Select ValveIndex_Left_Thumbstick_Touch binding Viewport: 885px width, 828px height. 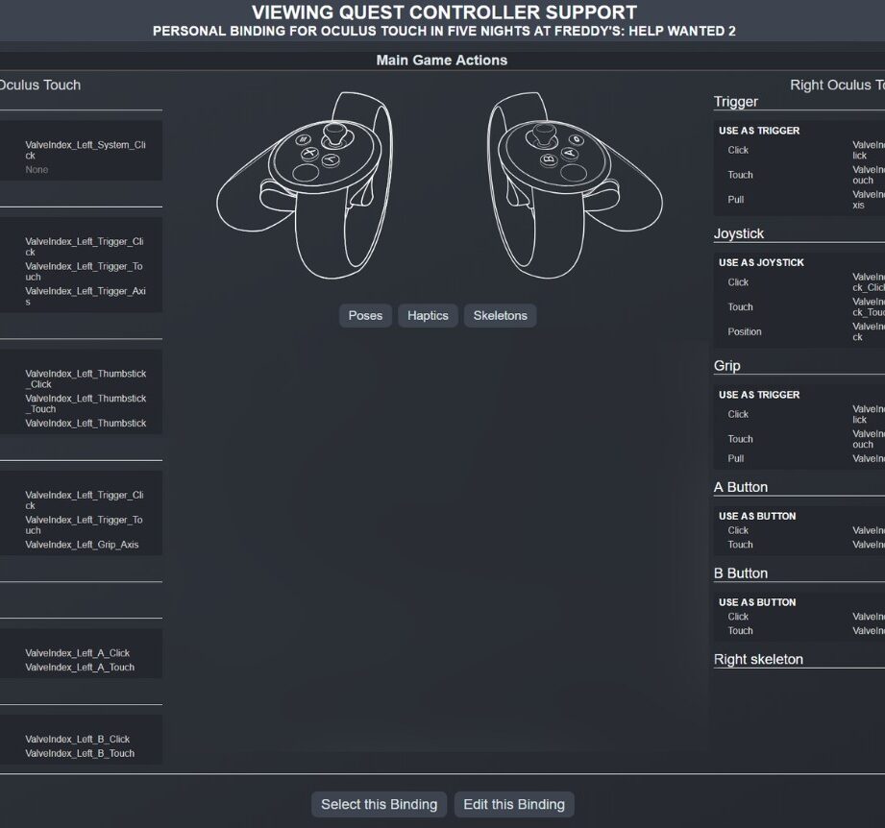click(86, 403)
